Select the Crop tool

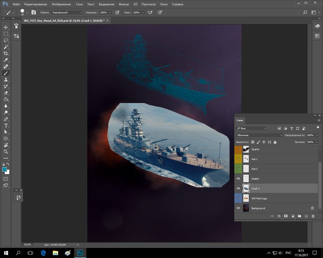[6, 54]
